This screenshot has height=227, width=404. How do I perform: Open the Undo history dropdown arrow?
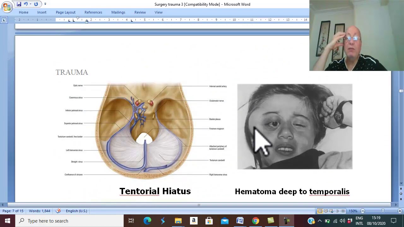30,4
